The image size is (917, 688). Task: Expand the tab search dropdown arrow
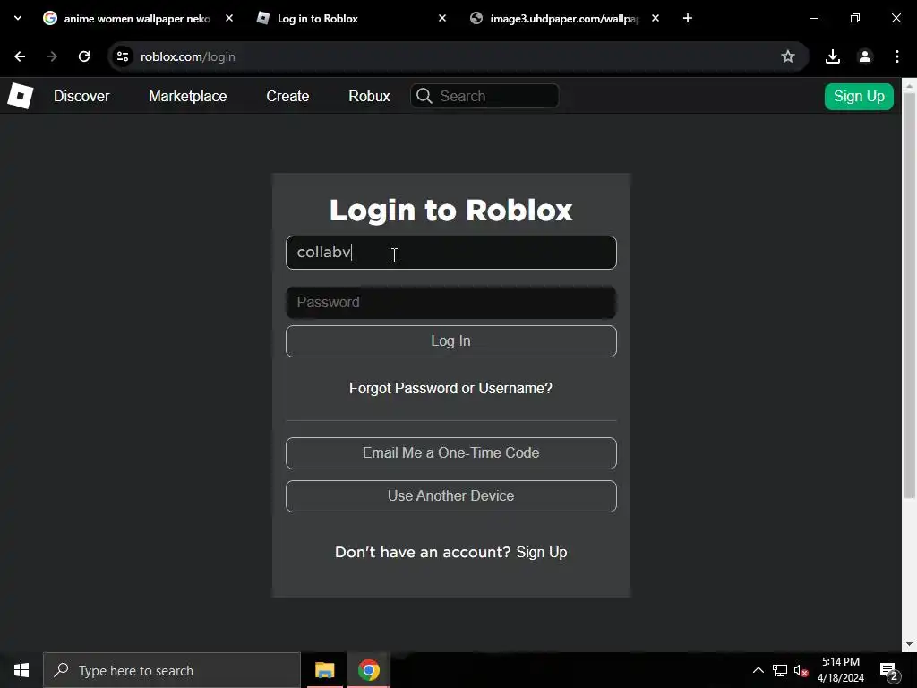pyautogui.click(x=18, y=18)
